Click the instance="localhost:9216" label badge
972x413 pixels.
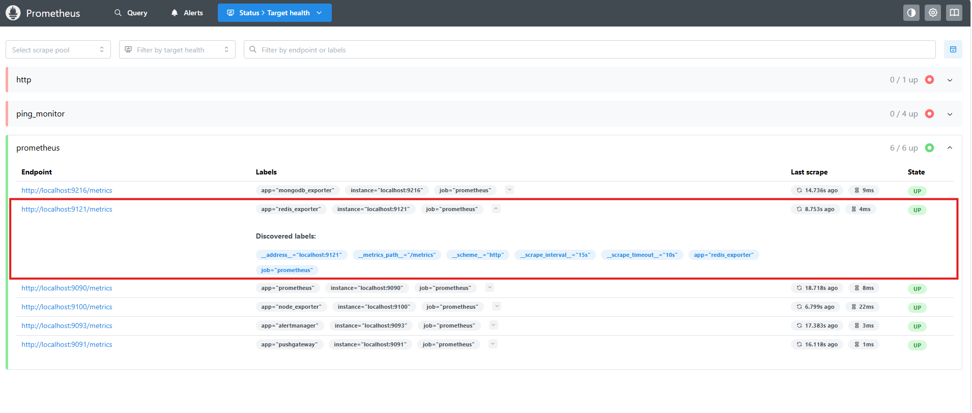coord(387,190)
